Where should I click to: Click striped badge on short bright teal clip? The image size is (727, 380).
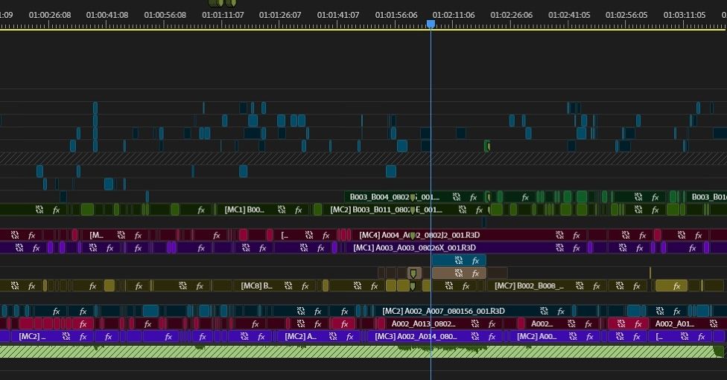click(459, 260)
